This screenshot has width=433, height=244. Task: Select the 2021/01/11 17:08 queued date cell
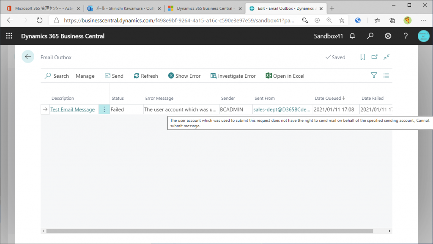336,110
